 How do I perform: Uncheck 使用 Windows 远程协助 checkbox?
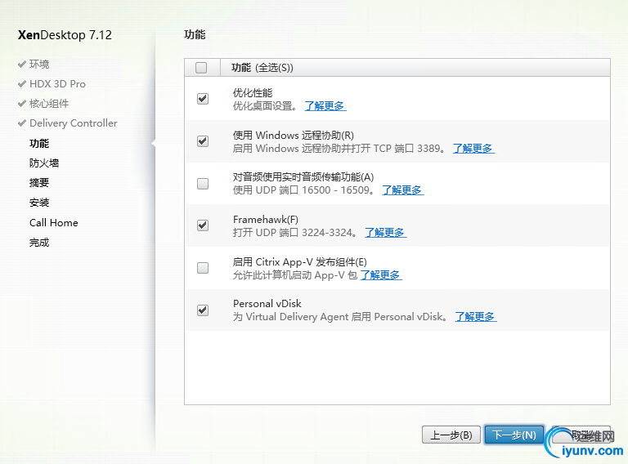[203, 141]
